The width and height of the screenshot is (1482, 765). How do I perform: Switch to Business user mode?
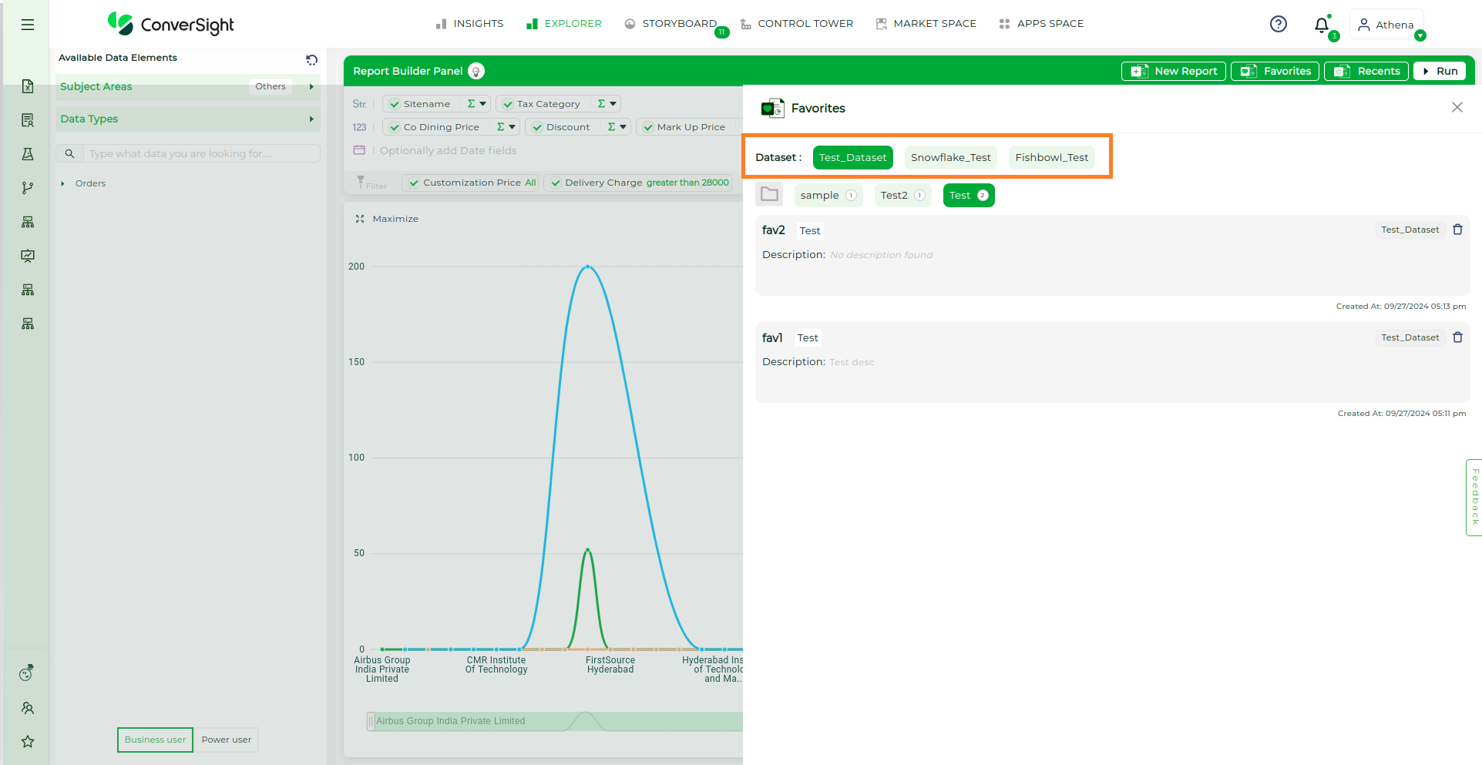coord(155,740)
